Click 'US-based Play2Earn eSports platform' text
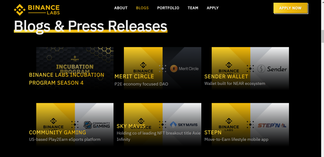The image size is (324, 157). pyautogui.click(x=65, y=139)
